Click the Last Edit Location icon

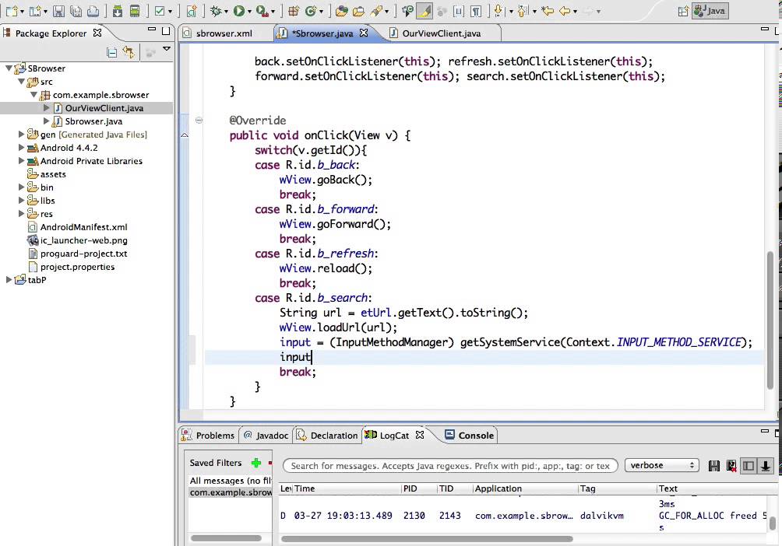coord(548,11)
